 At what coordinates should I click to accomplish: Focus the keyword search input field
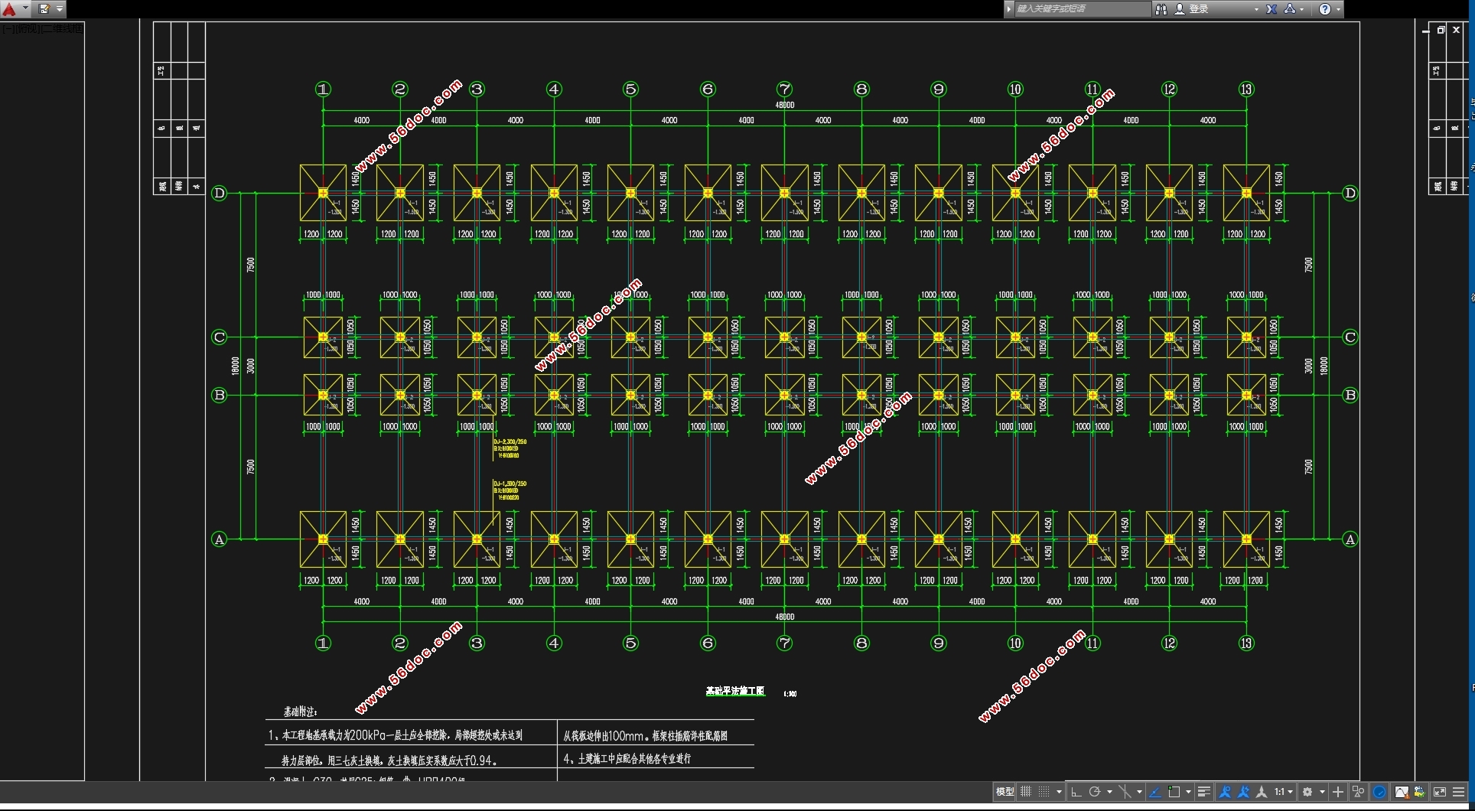(x=1082, y=9)
